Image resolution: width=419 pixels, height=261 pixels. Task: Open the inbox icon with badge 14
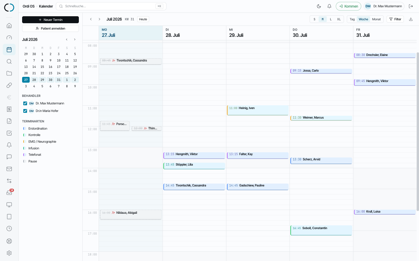coord(9,193)
